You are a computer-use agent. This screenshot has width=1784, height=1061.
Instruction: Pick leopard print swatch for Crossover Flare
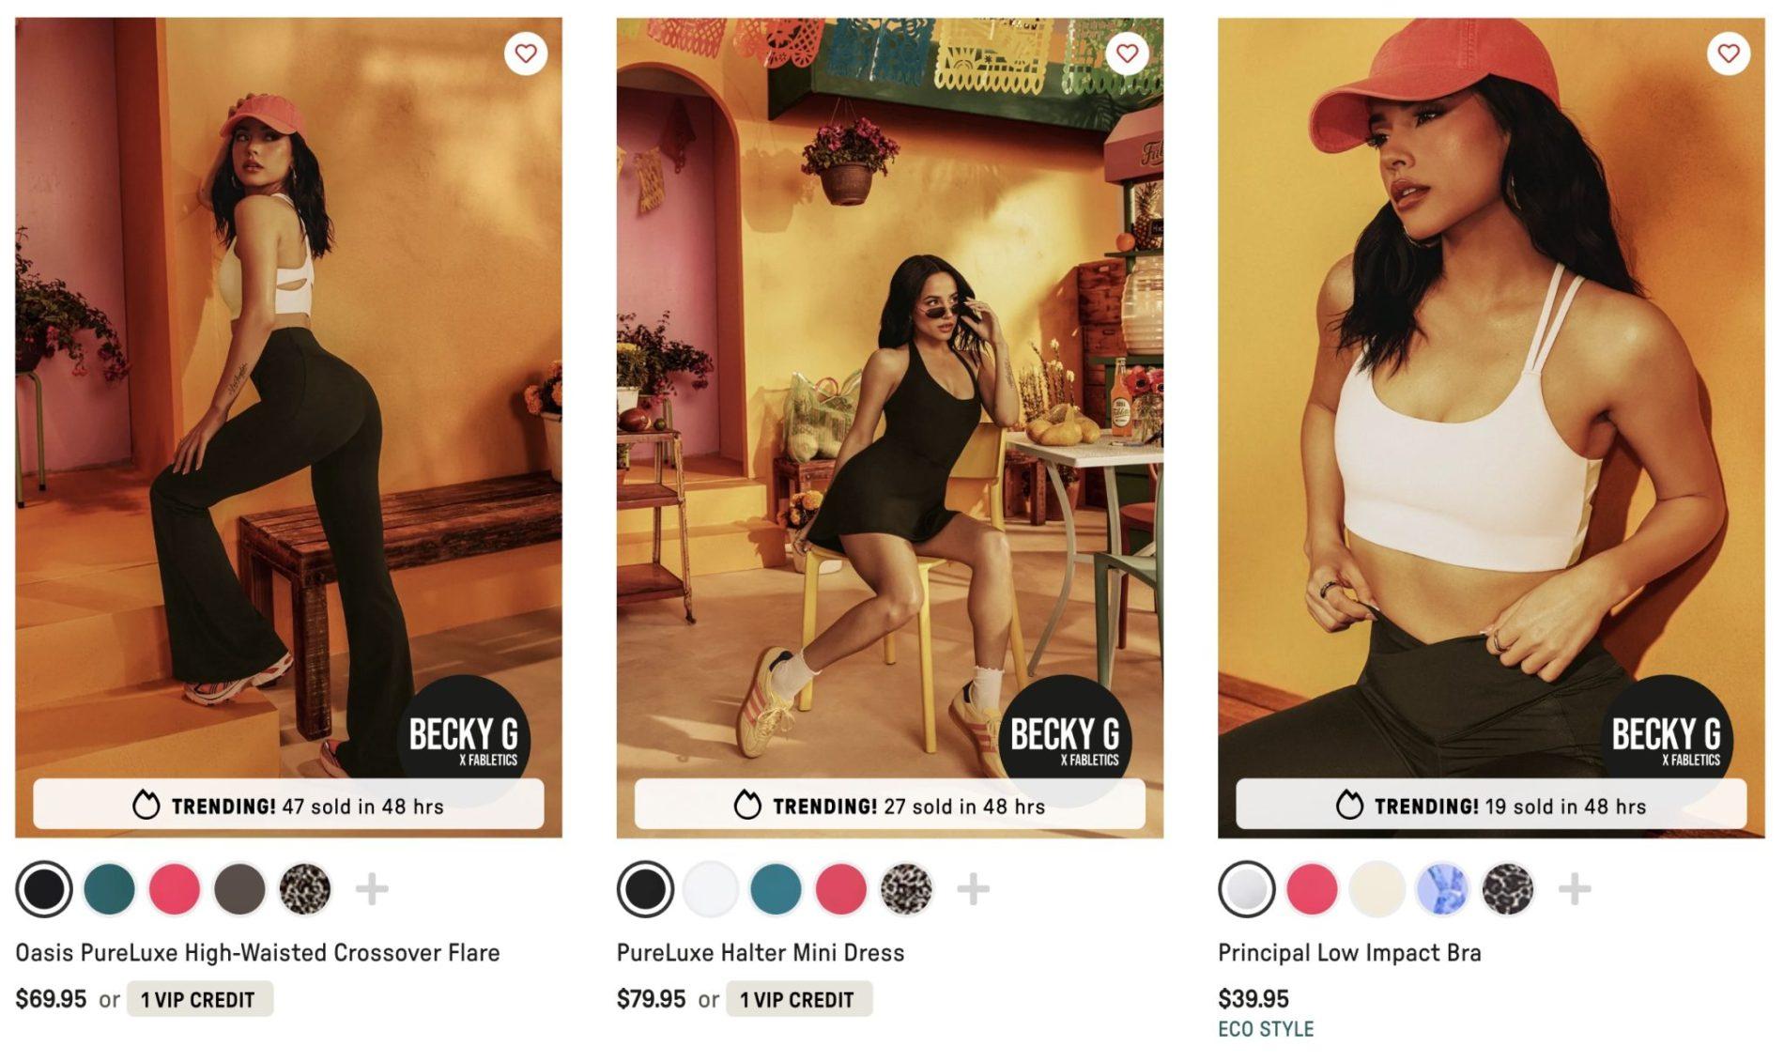point(305,888)
